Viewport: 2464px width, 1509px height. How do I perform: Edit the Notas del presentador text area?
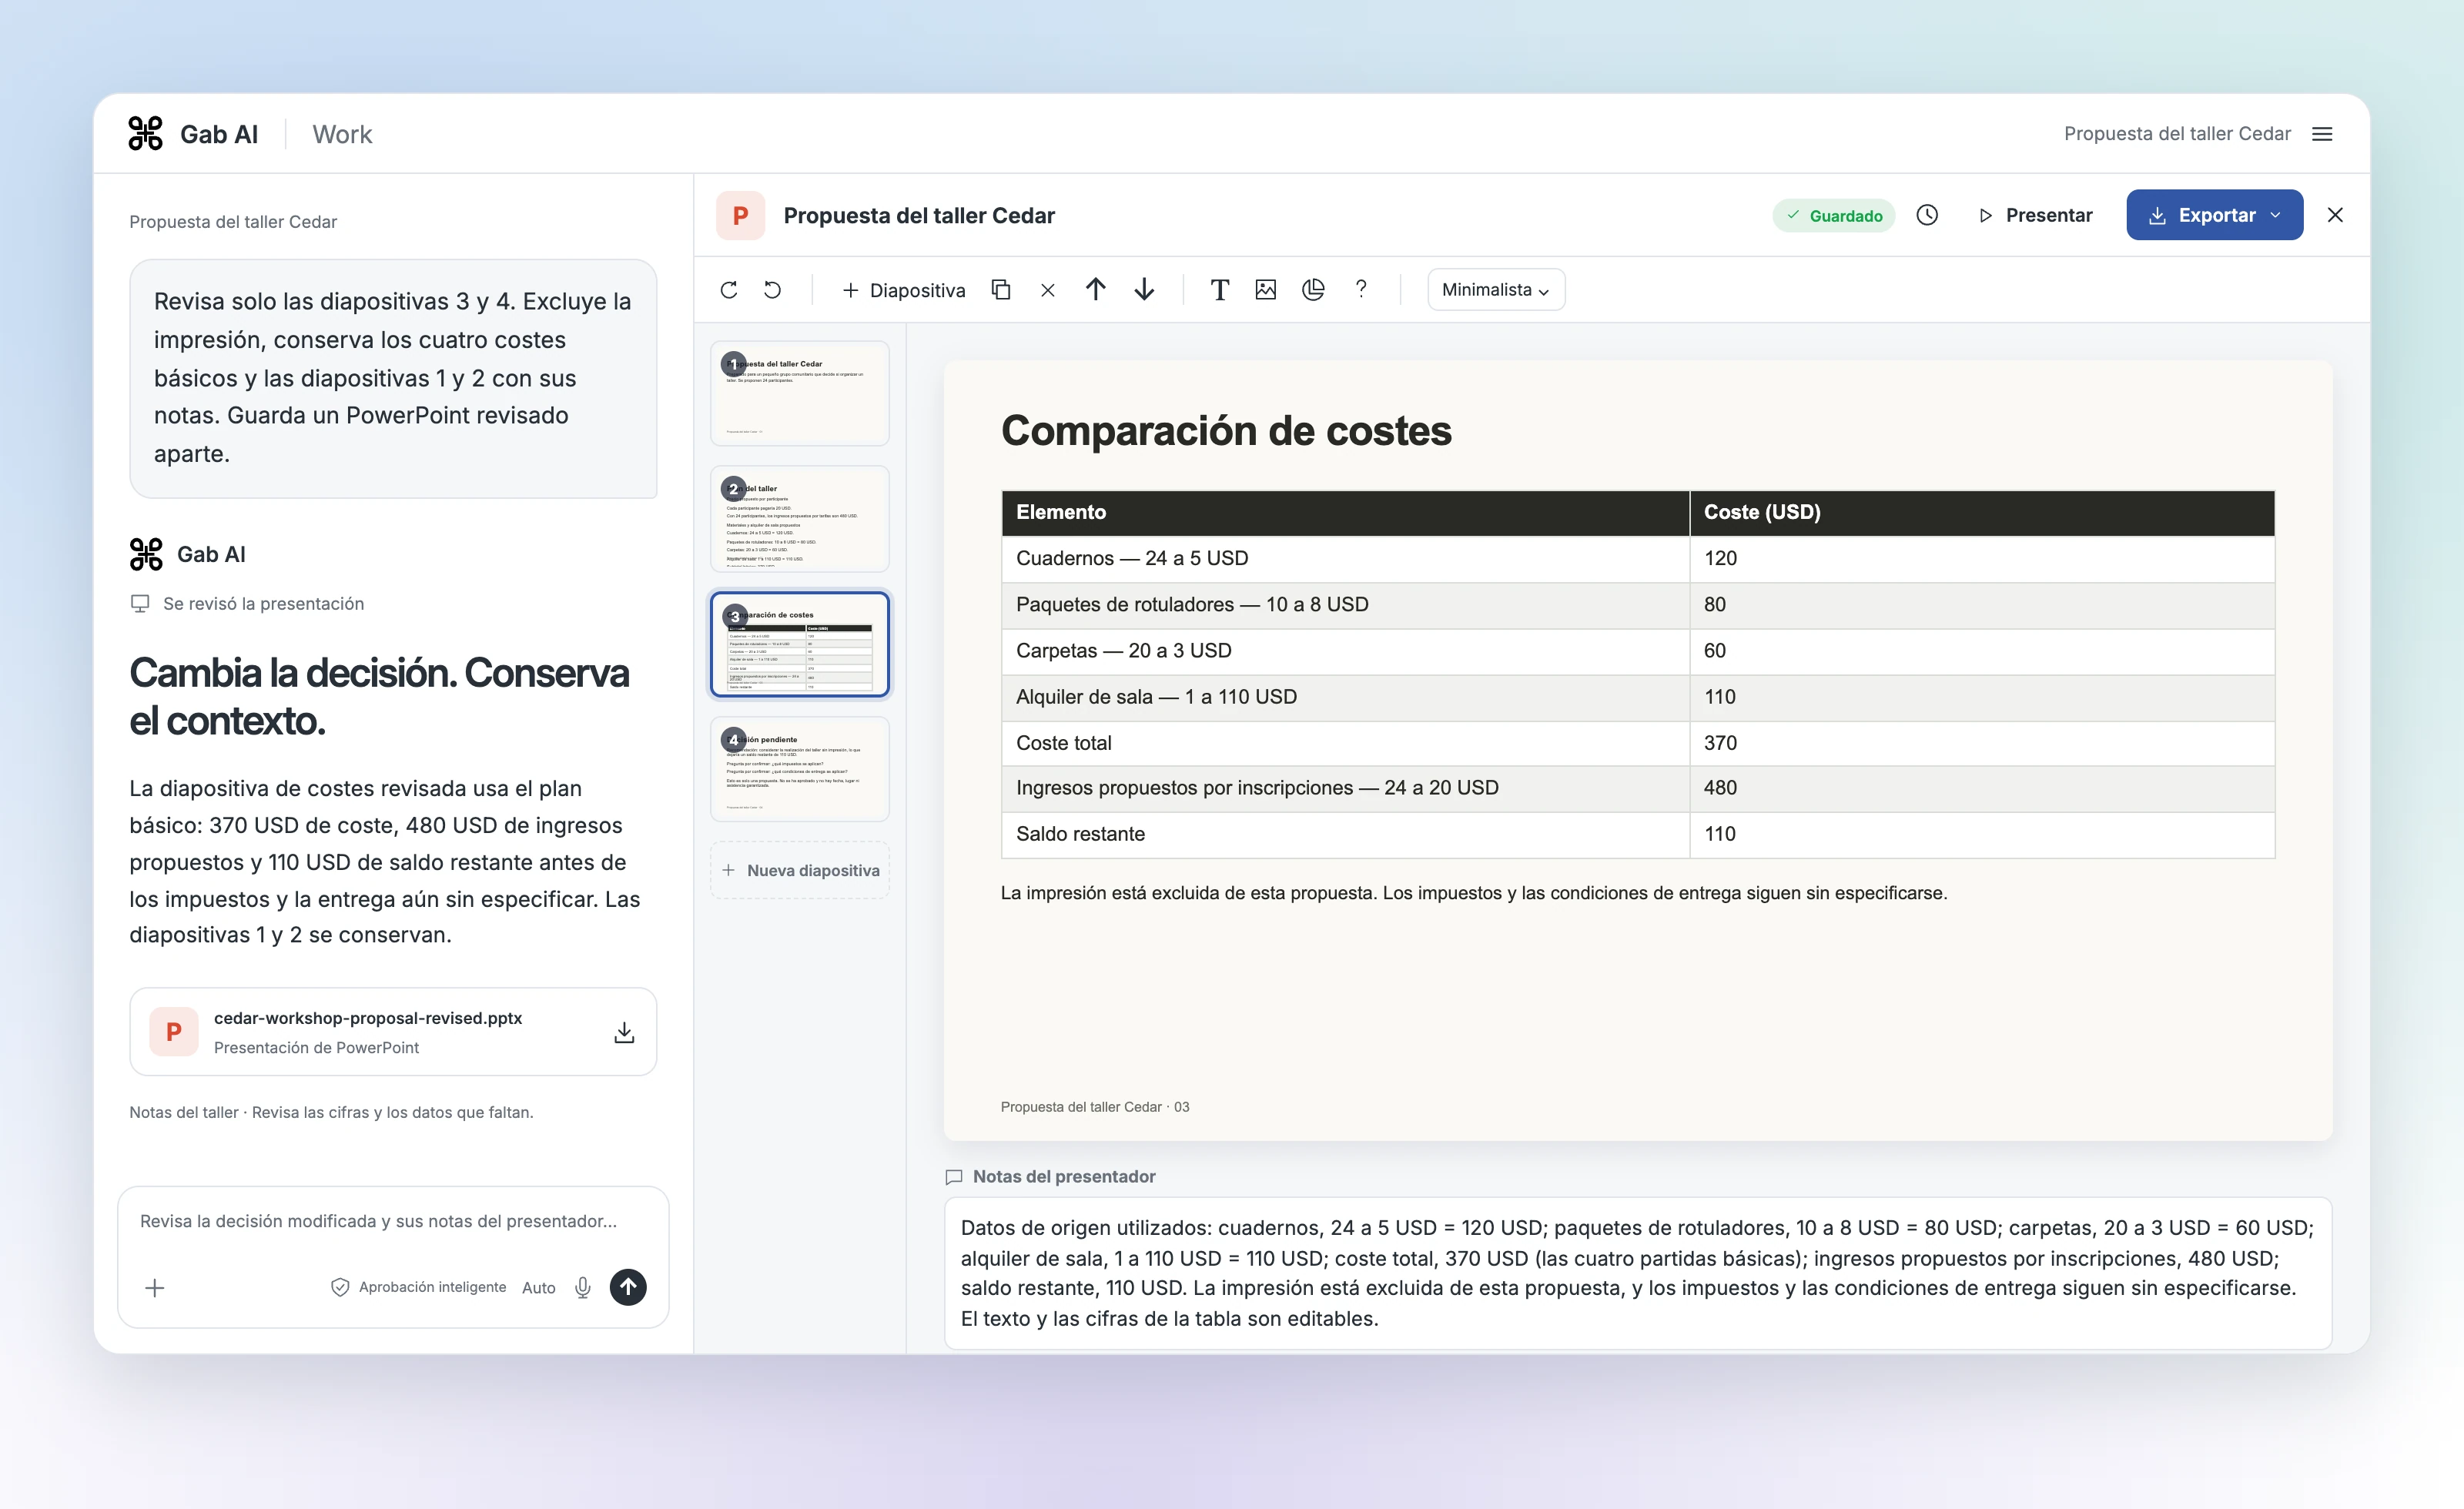coord(1638,1273)
